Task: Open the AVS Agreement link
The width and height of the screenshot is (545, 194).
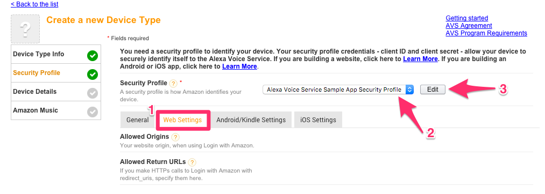Action: 469,26
